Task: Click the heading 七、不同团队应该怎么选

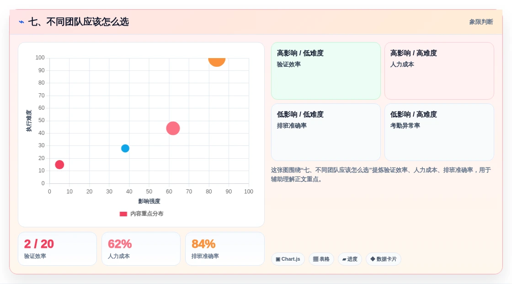Action: 78,22
